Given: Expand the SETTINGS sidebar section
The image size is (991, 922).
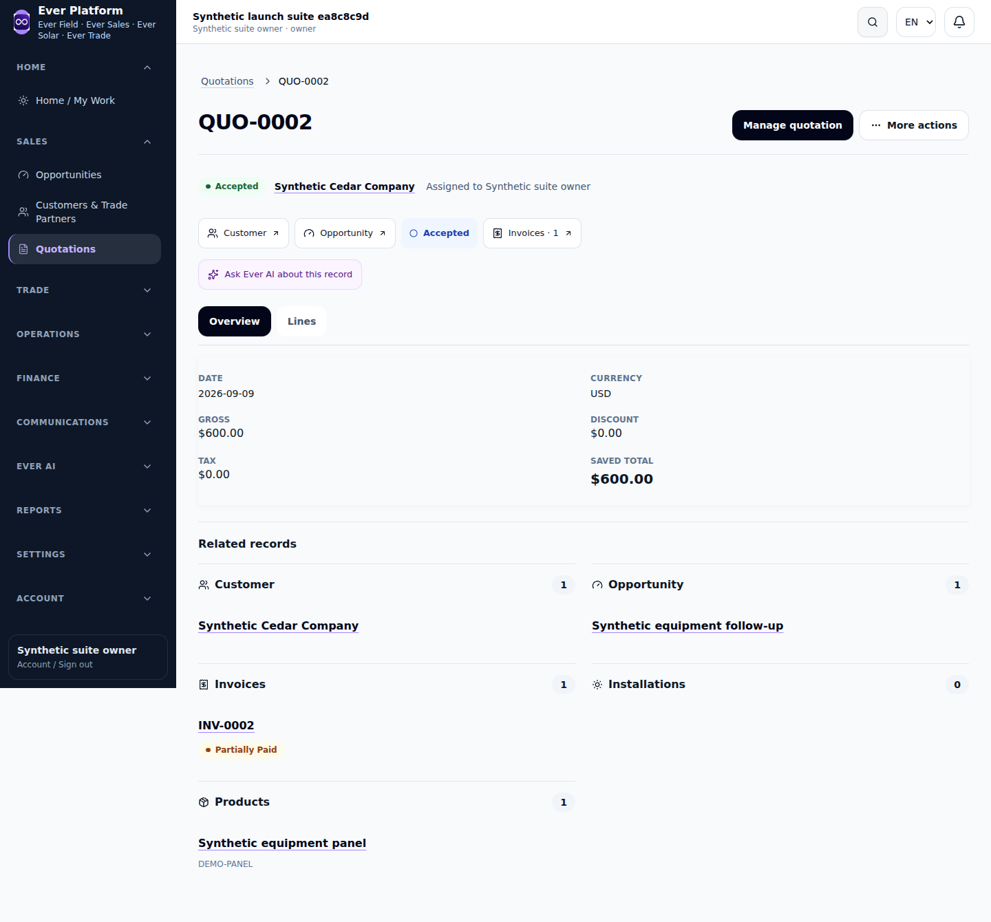Looking at the screenshot, I should (x=84, y=555).
